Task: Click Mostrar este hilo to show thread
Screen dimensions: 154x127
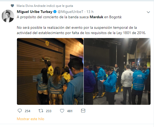Action: (31, 119)
